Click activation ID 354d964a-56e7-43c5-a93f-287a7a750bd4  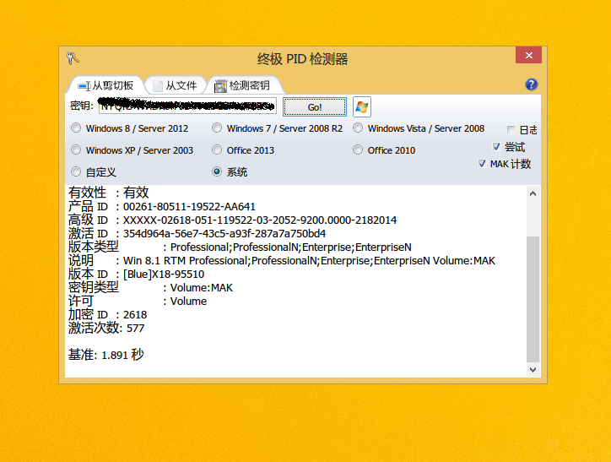(x=224, y=234)
